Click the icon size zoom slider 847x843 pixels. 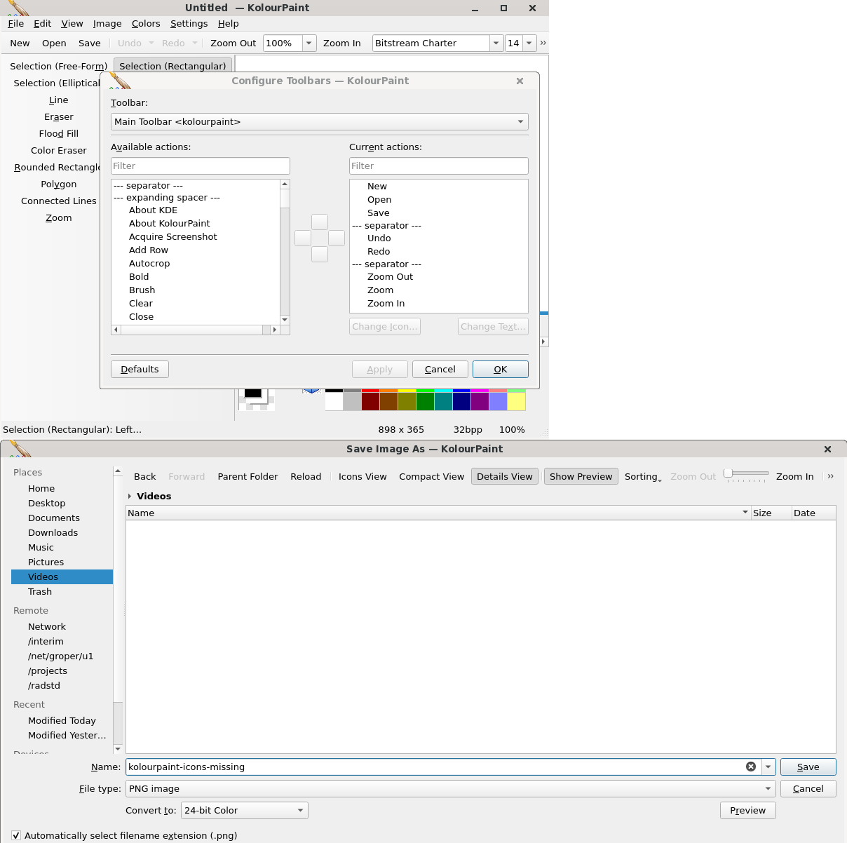pos(746,475)
